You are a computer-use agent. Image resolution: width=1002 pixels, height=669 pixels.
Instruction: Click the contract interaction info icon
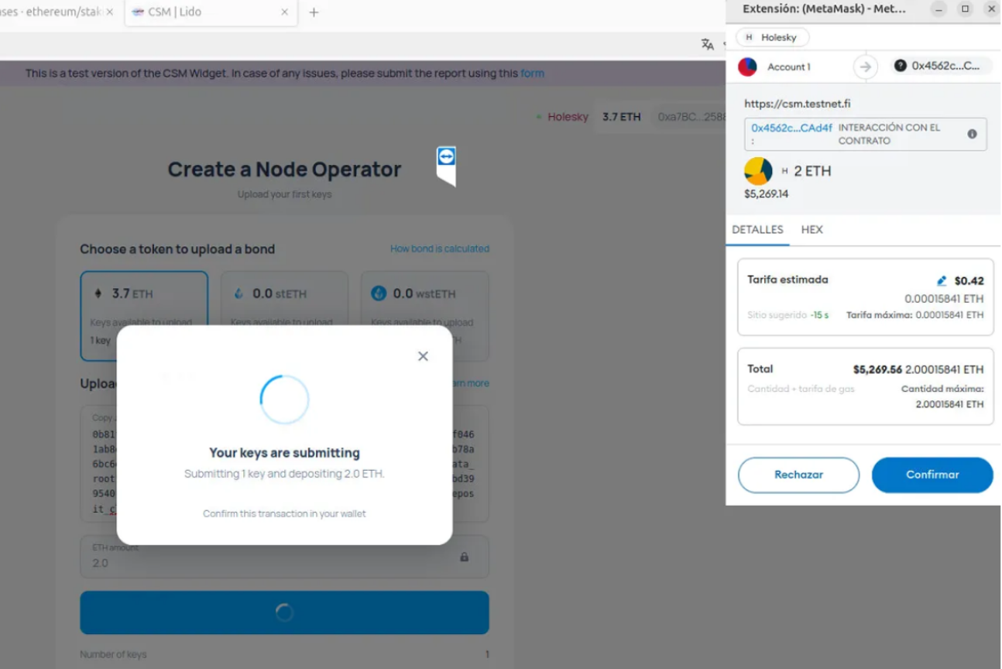coord(972,134)
